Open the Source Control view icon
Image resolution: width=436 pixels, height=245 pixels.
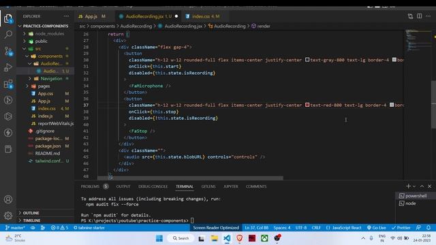(x=8, y=51)
